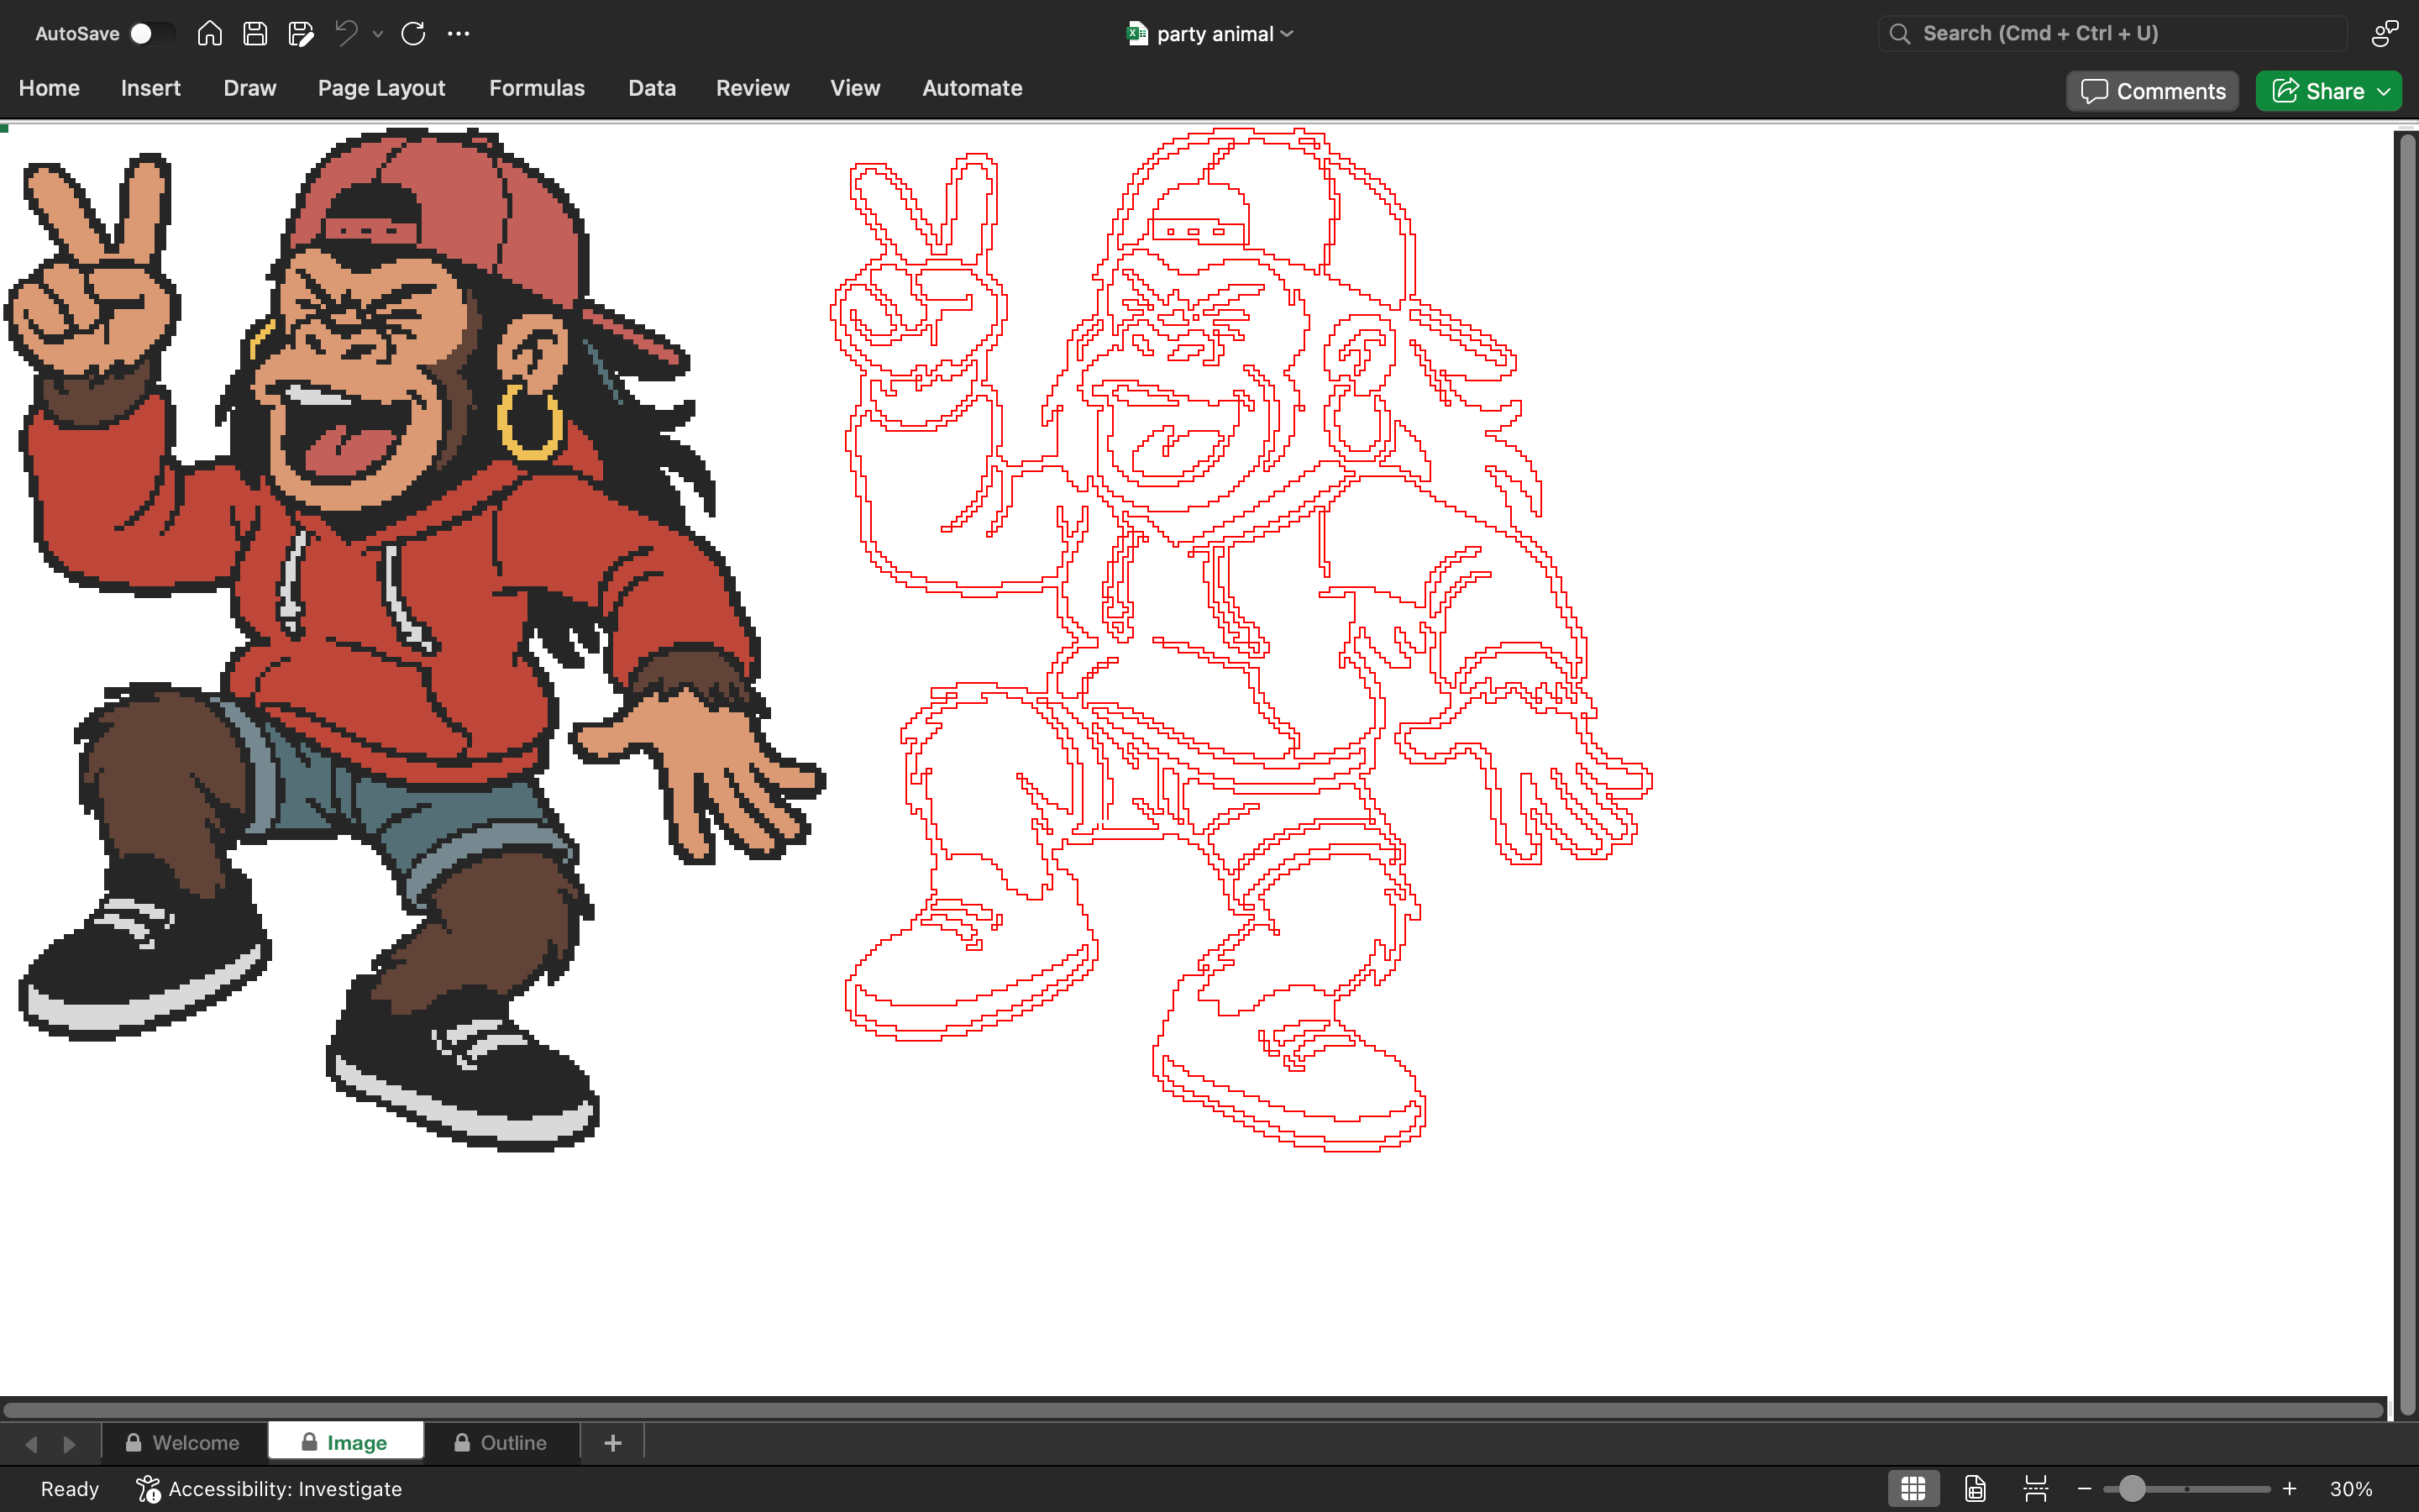
Task: Click the Search field
Action: point(2112,34)
